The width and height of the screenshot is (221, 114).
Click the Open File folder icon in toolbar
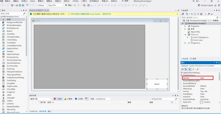click(x=17, y=5)
